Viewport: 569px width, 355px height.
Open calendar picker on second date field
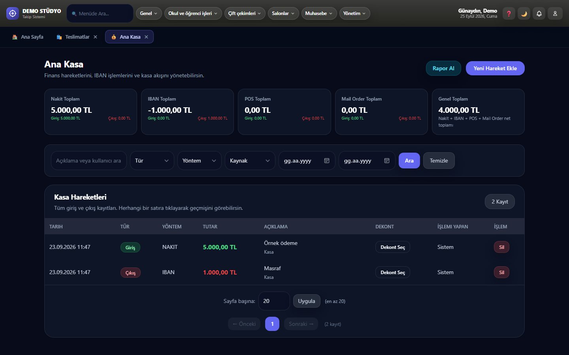click(x=387, y=161)
